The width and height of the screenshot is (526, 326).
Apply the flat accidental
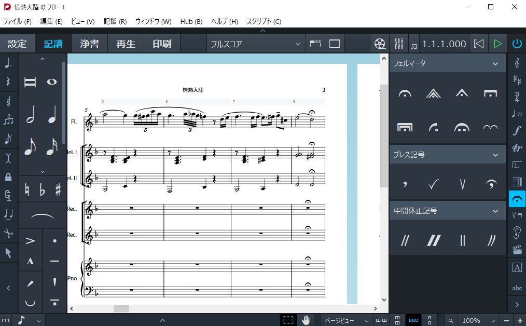coord(42,191)
